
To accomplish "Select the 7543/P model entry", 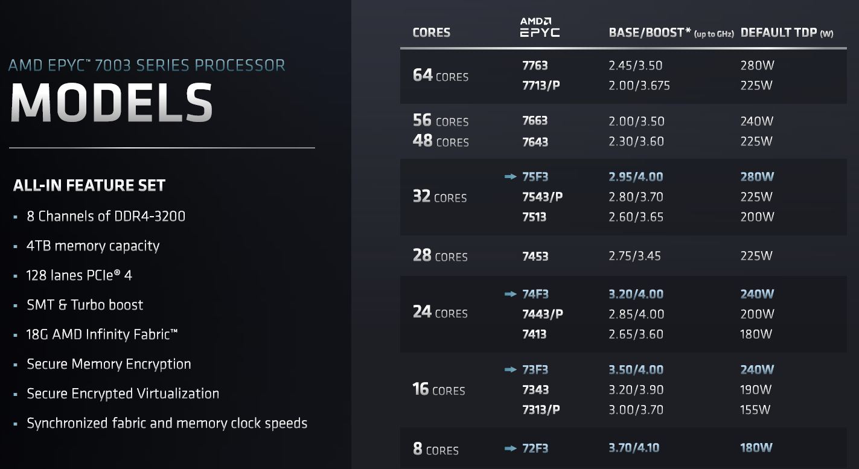I will click(x=542, y=197).
